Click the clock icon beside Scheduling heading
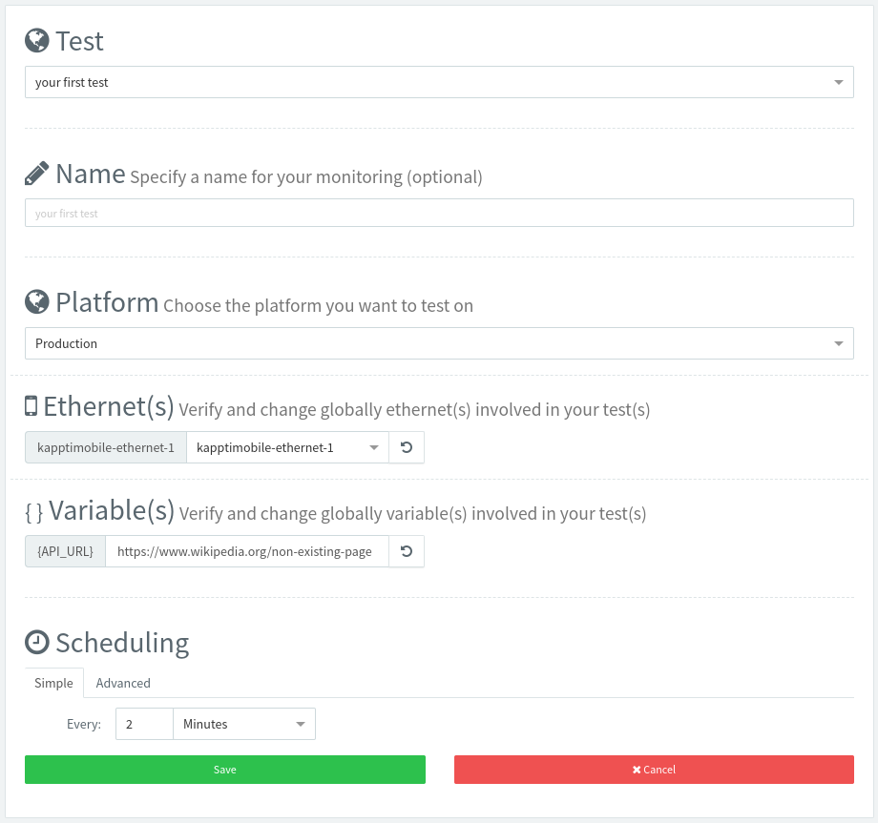Image resolution: width=878 pixels, height=823 pixels. 37,642
